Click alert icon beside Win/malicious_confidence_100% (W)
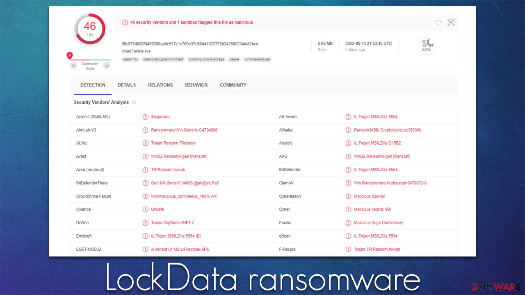 point(145,196)
